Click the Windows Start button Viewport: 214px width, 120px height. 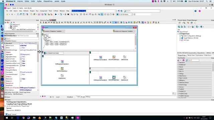(x=7, y=118)
